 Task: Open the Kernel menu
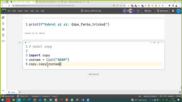point(20,11)
